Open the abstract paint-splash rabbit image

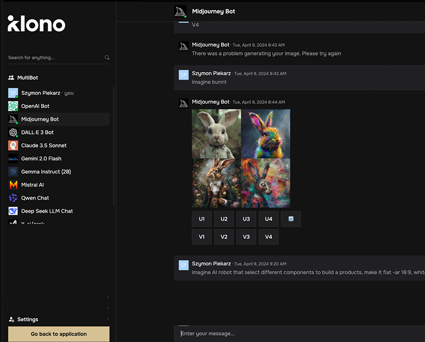265,183
